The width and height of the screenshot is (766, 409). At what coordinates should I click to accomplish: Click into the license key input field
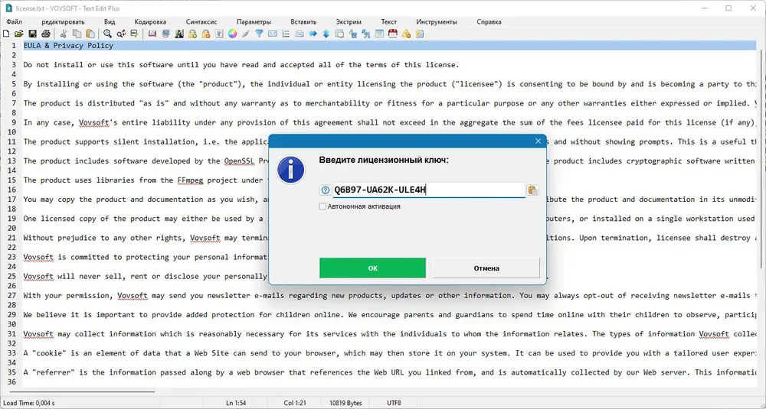[x=428, y=190]
